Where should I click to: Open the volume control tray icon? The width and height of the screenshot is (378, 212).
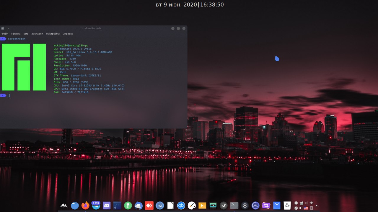coord(306,203)
